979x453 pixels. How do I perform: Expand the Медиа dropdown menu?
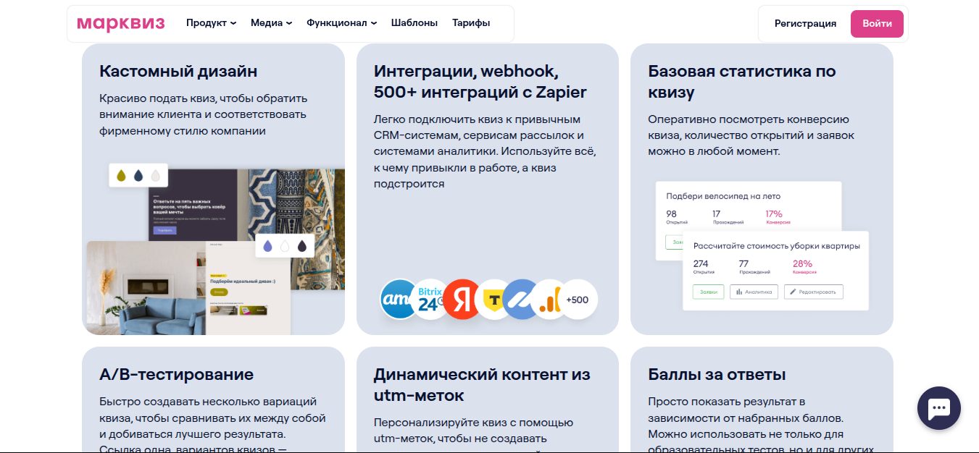point(271,23)
